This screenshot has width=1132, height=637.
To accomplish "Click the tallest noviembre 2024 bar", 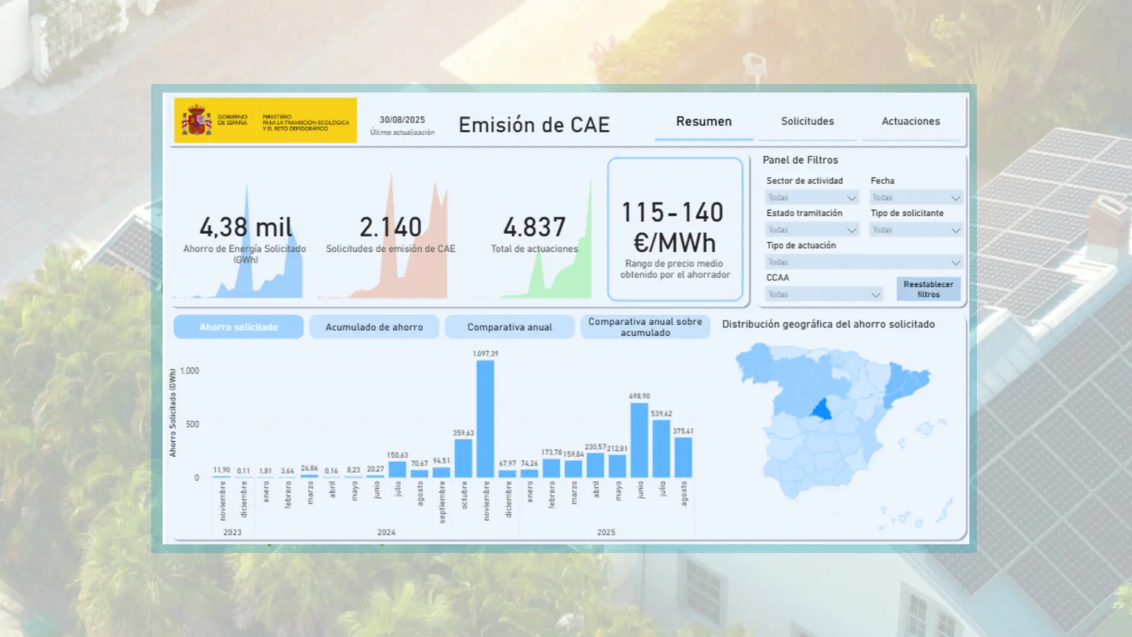I will click(x=486, y=419).
